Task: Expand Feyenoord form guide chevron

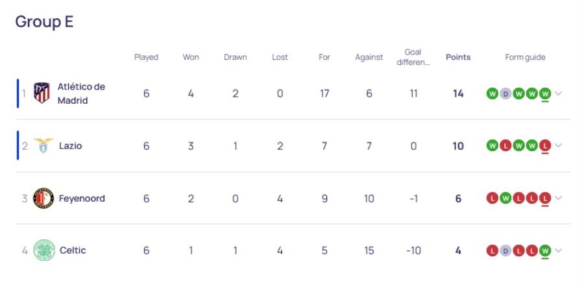Action: pyautogui.click(x=558, y=198)
